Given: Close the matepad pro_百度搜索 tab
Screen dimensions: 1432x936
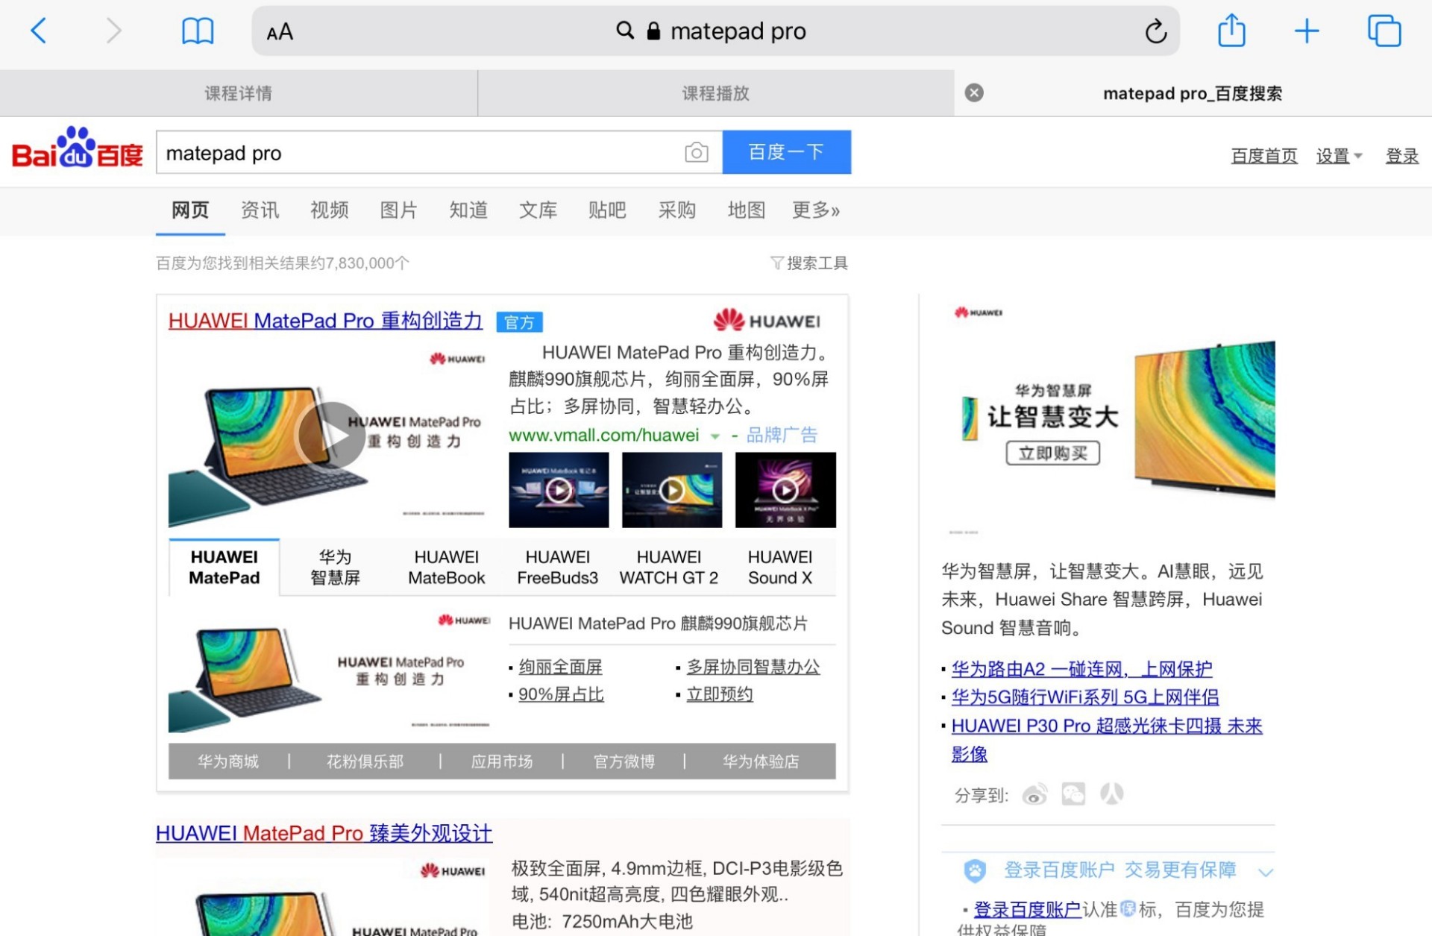Looking at the screenshot, I should point(974,92).
